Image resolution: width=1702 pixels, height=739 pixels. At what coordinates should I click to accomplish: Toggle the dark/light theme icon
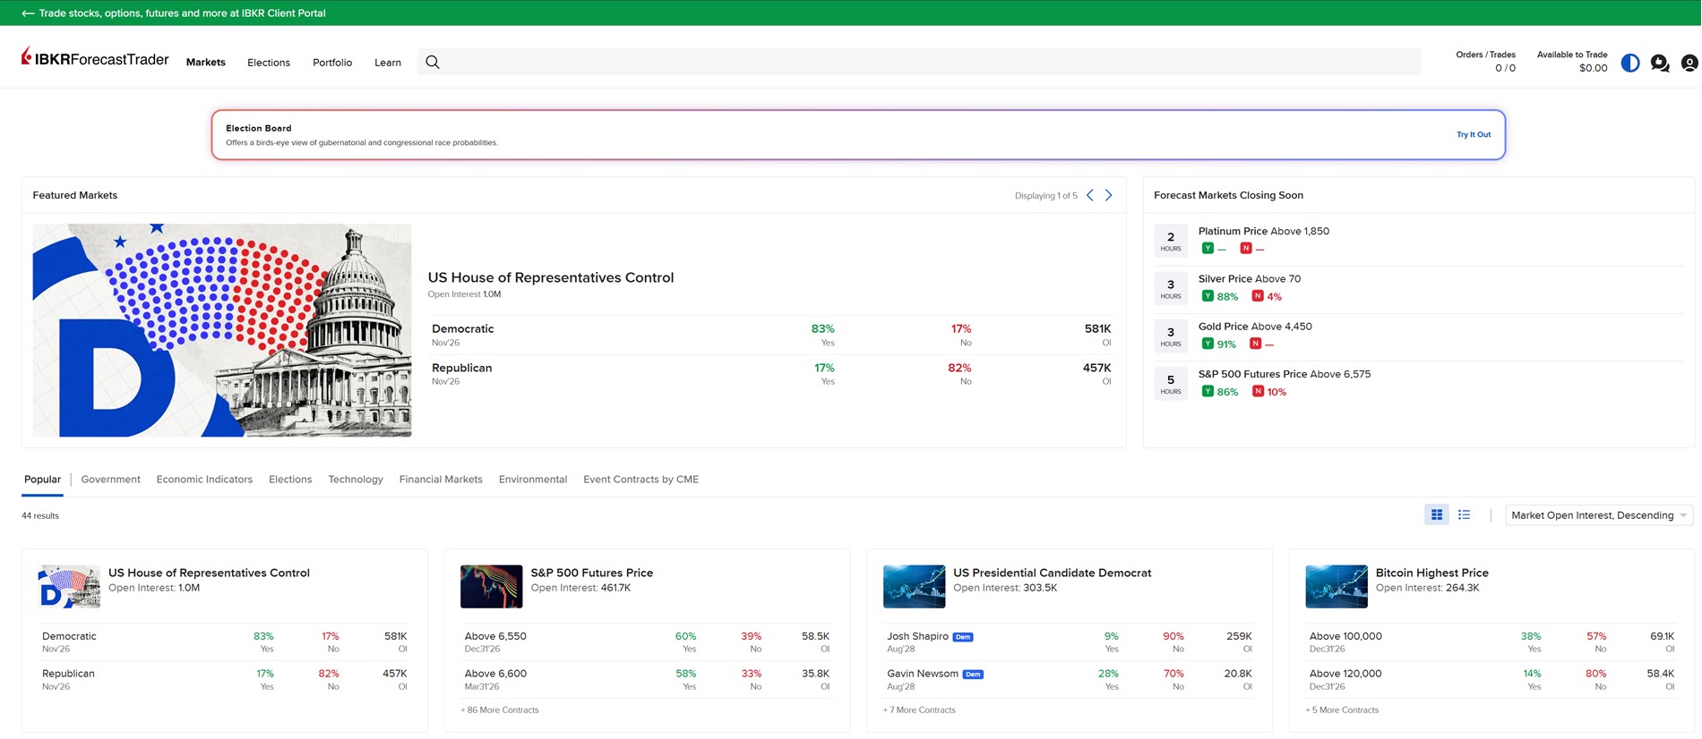click(1630, 63)
